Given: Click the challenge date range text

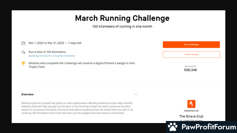Looking at the screenshot, I should pos(55,43).
